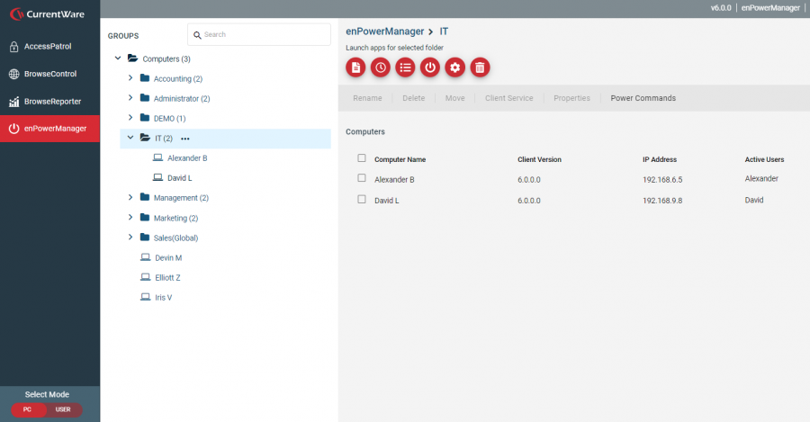Image resolution: width=810 pixels, height=422 pixels.
Task: Launch the list app icon
Action: (405, 67)
